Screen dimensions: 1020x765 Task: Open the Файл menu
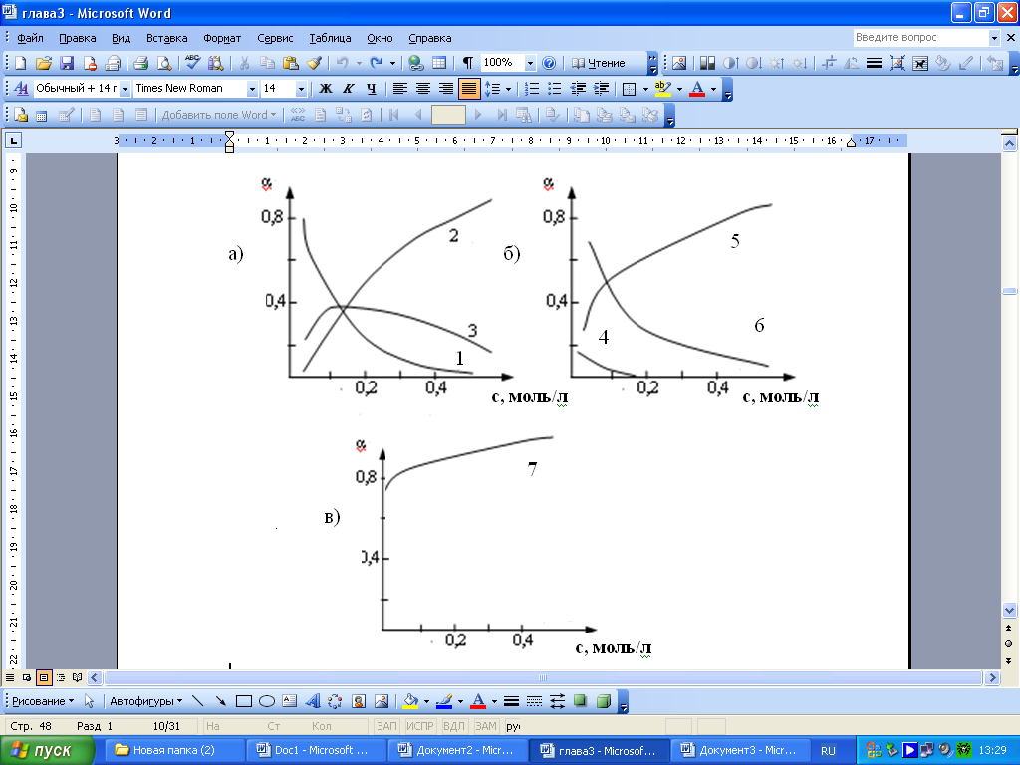pos(30,38)
